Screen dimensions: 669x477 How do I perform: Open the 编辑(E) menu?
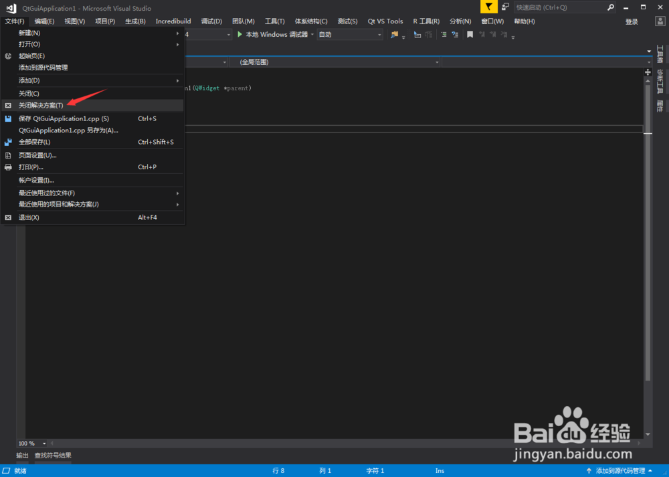coord(44,21)
